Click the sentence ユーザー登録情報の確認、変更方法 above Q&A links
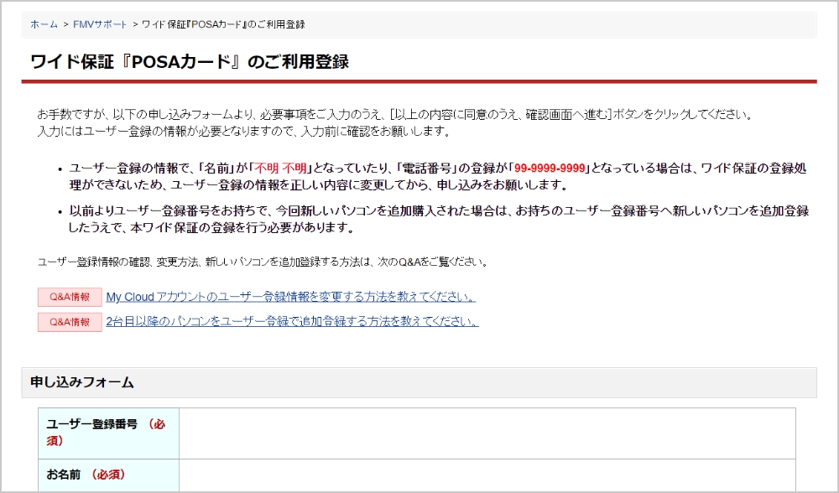The height and width of the screenshot is (493, 839). 262,262
